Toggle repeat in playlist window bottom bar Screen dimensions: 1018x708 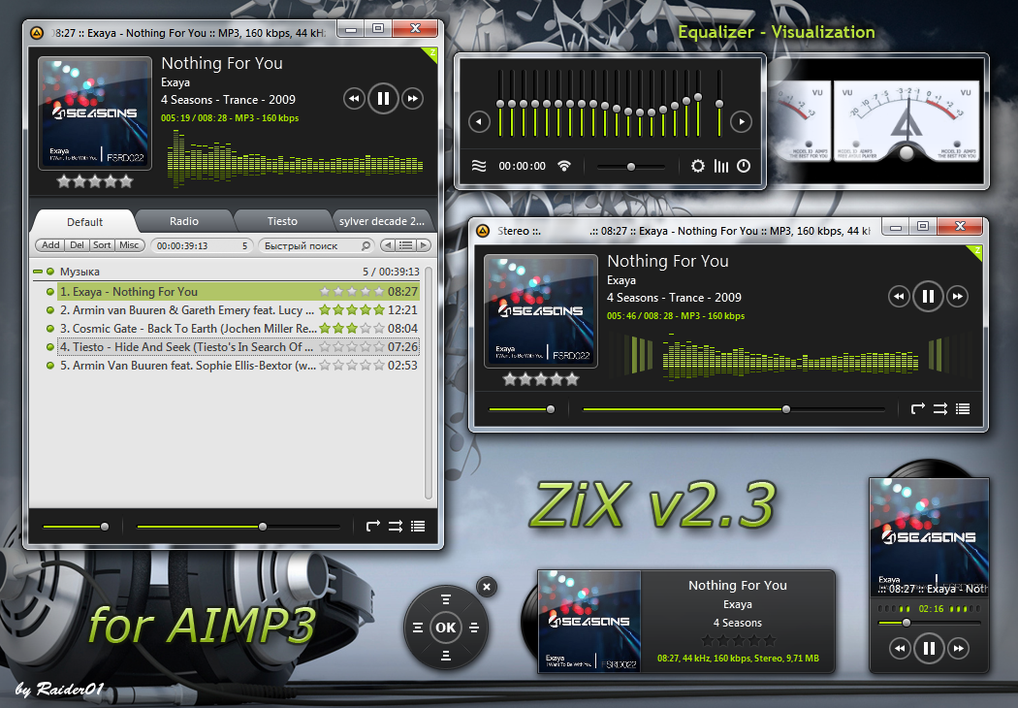tap(372, 526)
